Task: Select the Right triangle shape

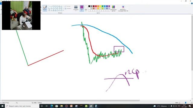Action: [x=49, y=8]
